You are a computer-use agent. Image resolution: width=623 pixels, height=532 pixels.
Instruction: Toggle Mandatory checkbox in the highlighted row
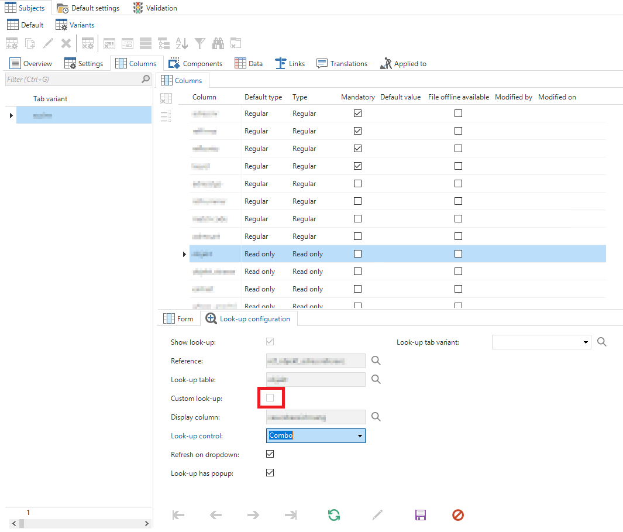pos(357,253)
